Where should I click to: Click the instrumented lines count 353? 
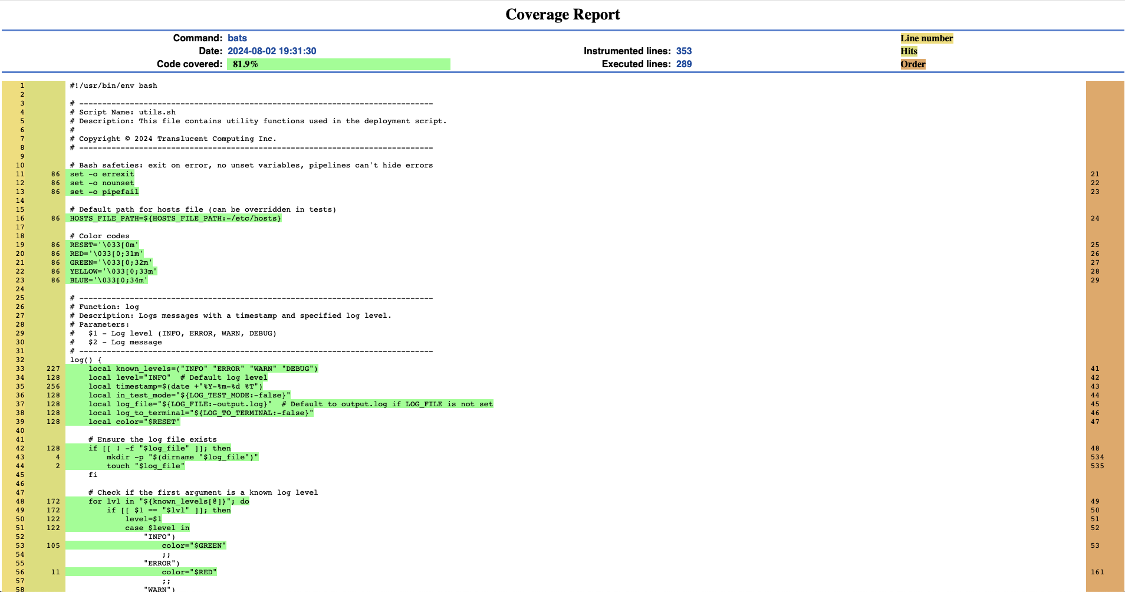coord(685,51)
